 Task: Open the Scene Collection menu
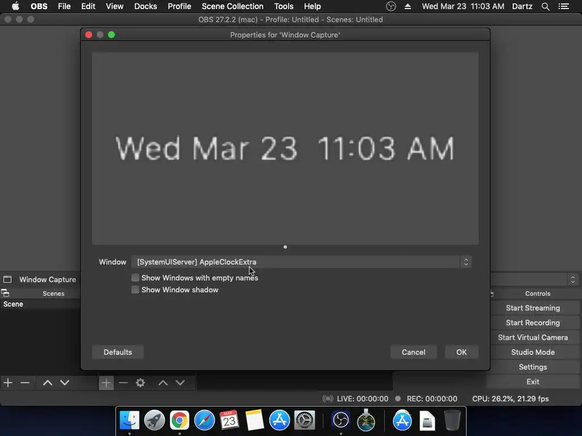pyautogui.click(x=232, y=6)
